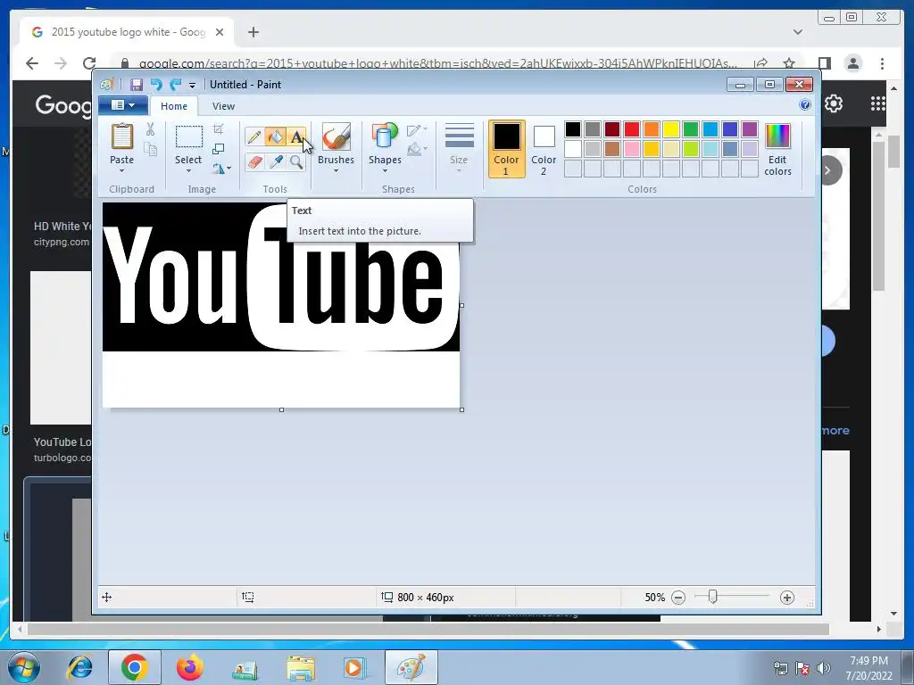This screenshot has height=685, width=914.
Task: Pick the yellow color swatch
Action: 671,129
